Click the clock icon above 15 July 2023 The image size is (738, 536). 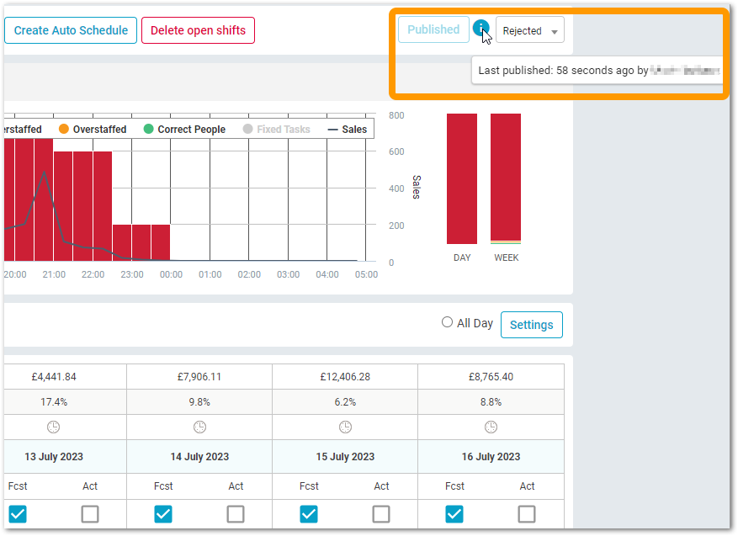point(345,427)
